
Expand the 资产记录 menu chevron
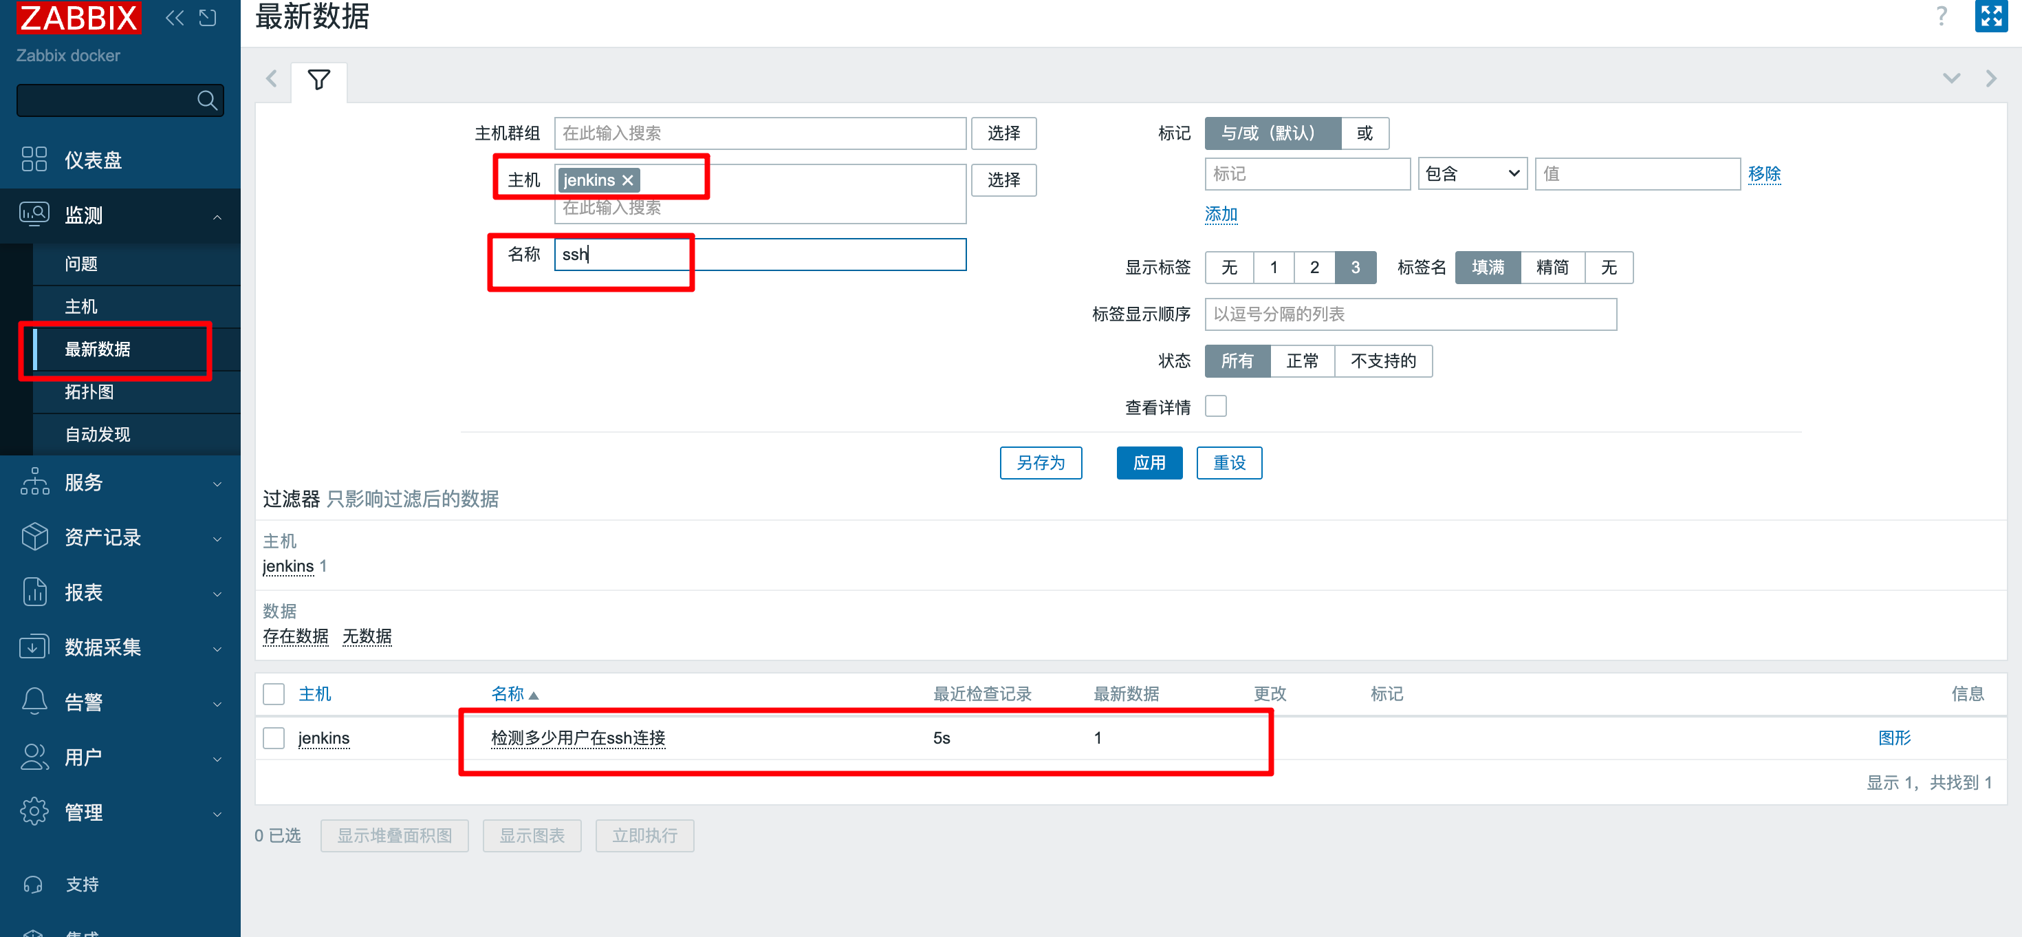coord(217,539)
